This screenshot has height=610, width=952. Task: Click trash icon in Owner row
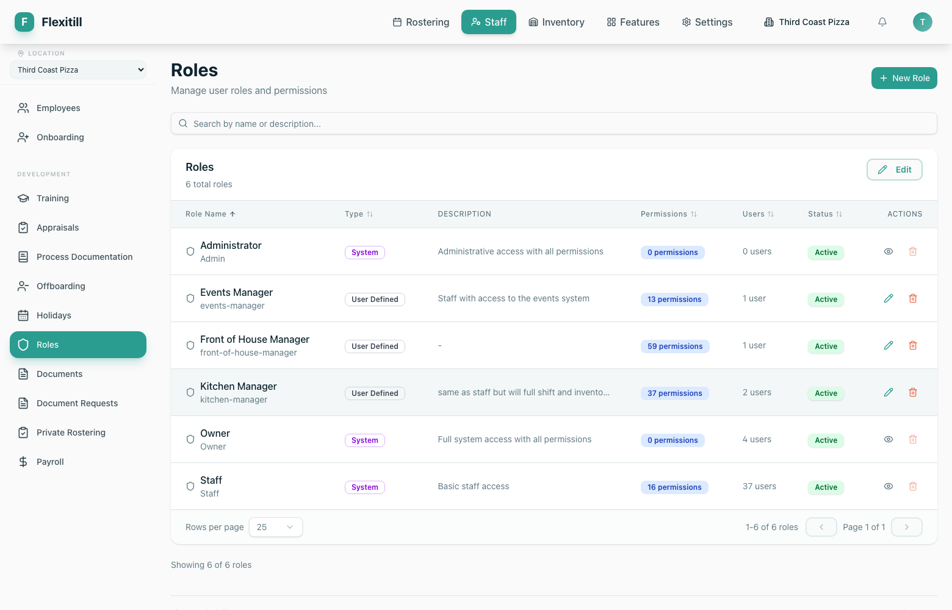(x=913, y=439)
